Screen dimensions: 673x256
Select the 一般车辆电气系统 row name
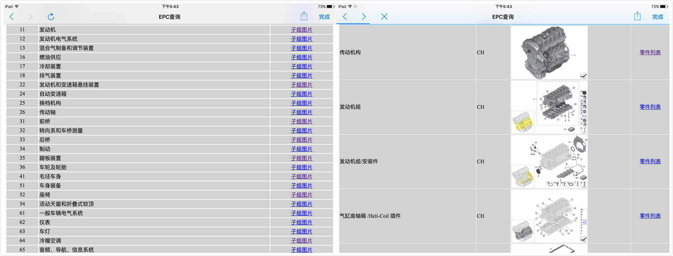click(61, 213)
